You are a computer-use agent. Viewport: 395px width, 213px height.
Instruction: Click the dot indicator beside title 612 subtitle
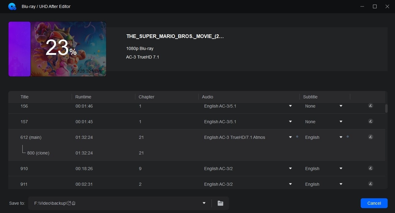348,137
